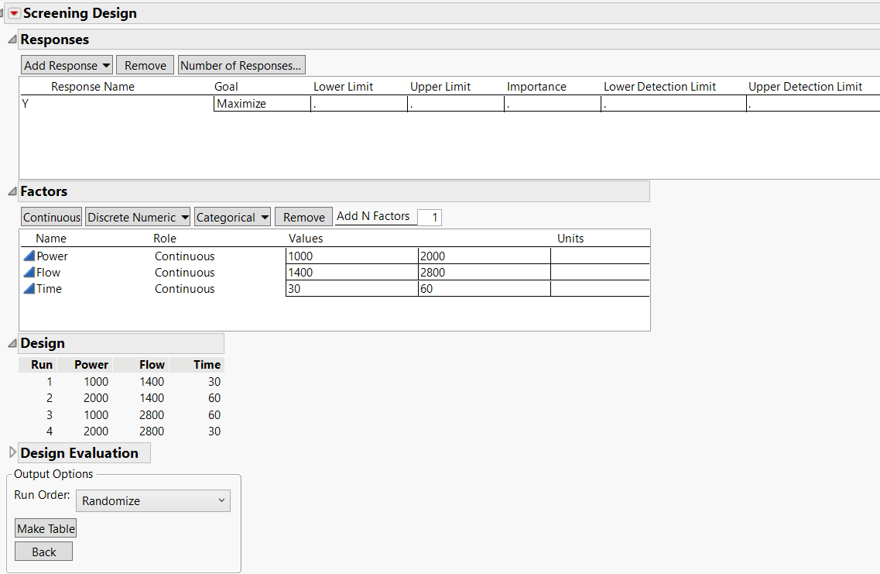This screenshot has width=880, height=574.
Task: Open the Run Order dropdown showing Randomize
Action: point(152,500)
